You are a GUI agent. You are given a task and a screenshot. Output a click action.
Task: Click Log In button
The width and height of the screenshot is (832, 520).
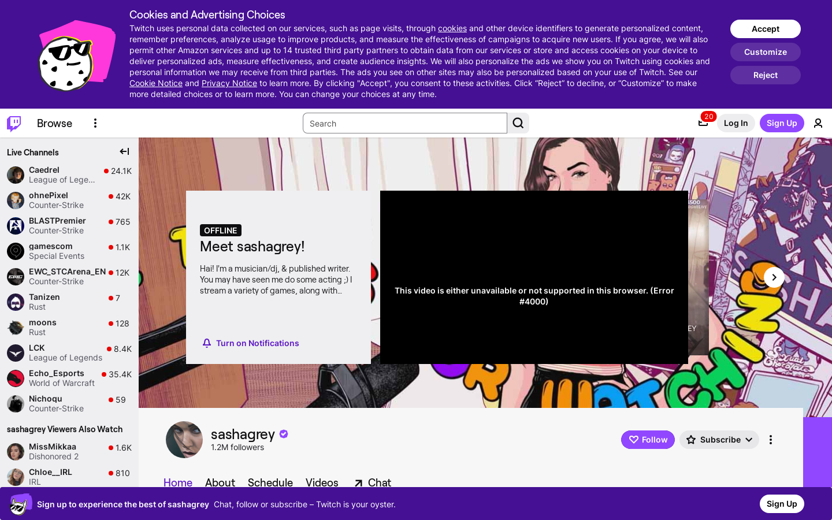[736, 123]
